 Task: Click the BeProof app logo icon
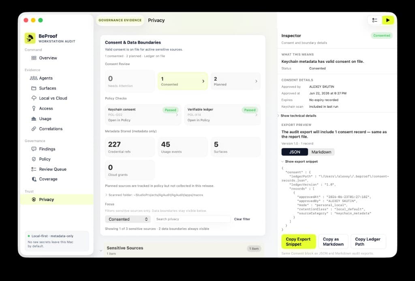pyautogui.click(x=30, y=38)
